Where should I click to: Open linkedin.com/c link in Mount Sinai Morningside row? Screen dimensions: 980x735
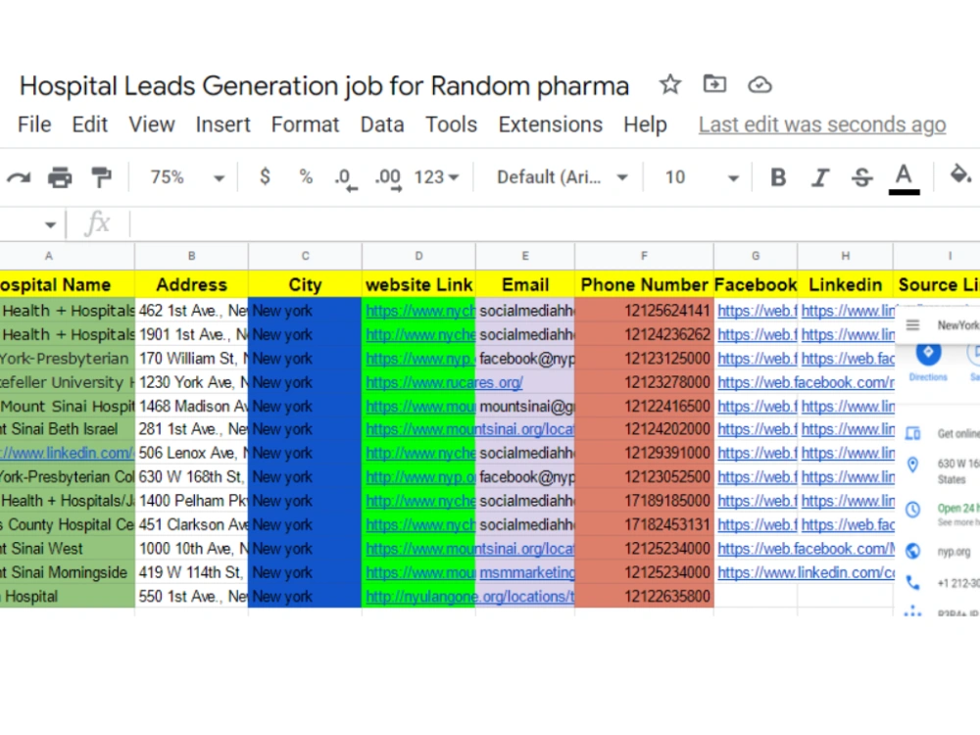coord(807,572)
